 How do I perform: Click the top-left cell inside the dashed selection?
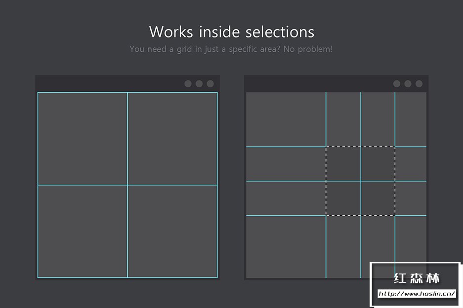[x=343, y=164]
